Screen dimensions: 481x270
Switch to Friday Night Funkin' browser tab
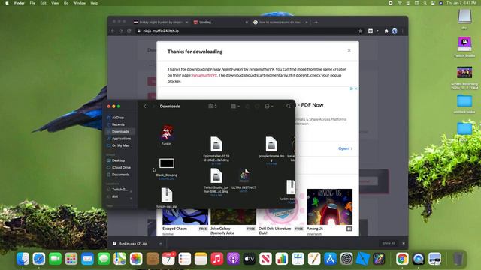click(161, 22)
